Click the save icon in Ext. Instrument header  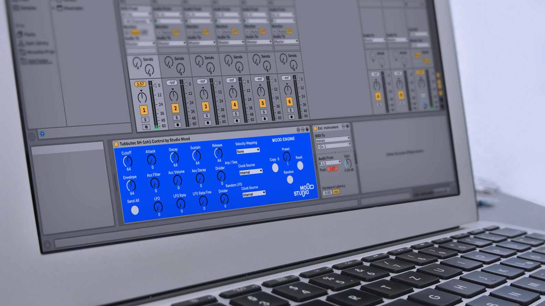(x=347, y=126)
